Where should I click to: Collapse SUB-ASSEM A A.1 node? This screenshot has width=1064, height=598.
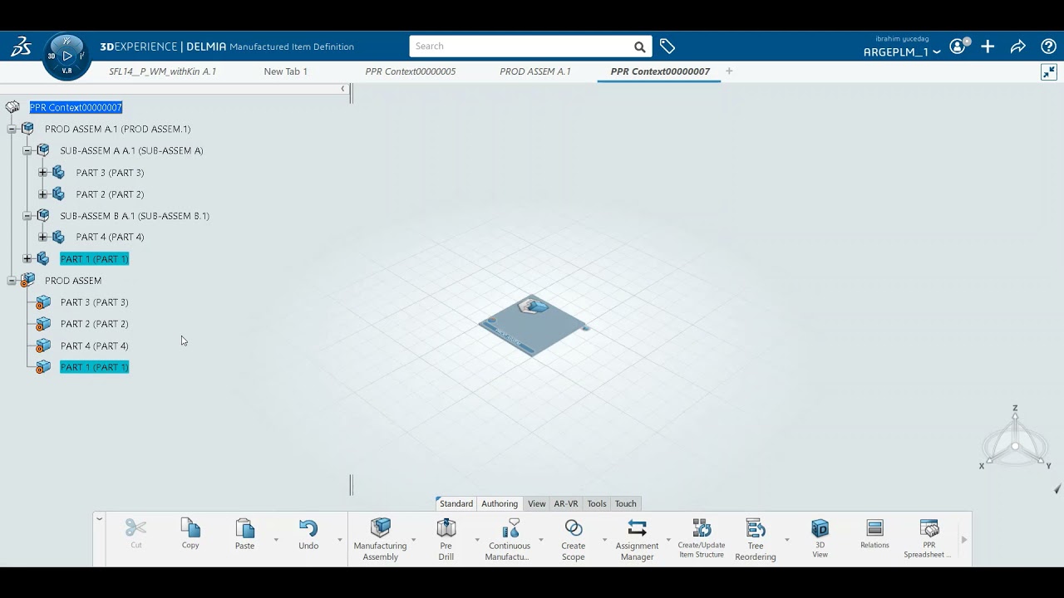[27, 150]
